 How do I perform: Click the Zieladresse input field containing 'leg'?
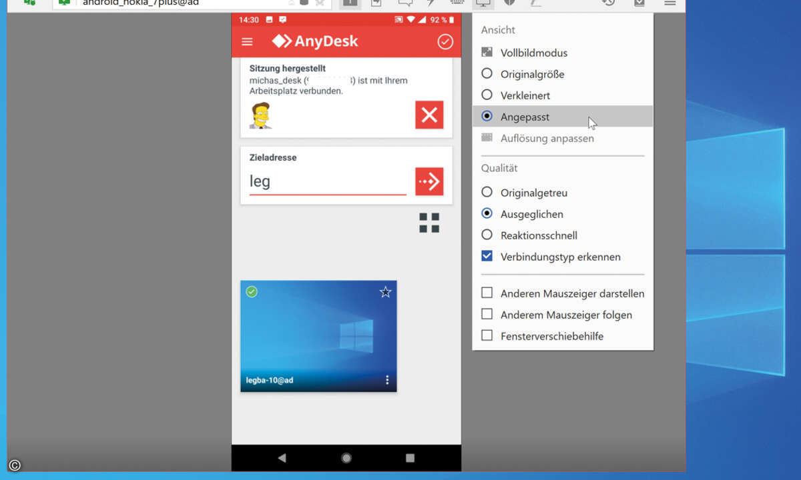tap(328, 182)
